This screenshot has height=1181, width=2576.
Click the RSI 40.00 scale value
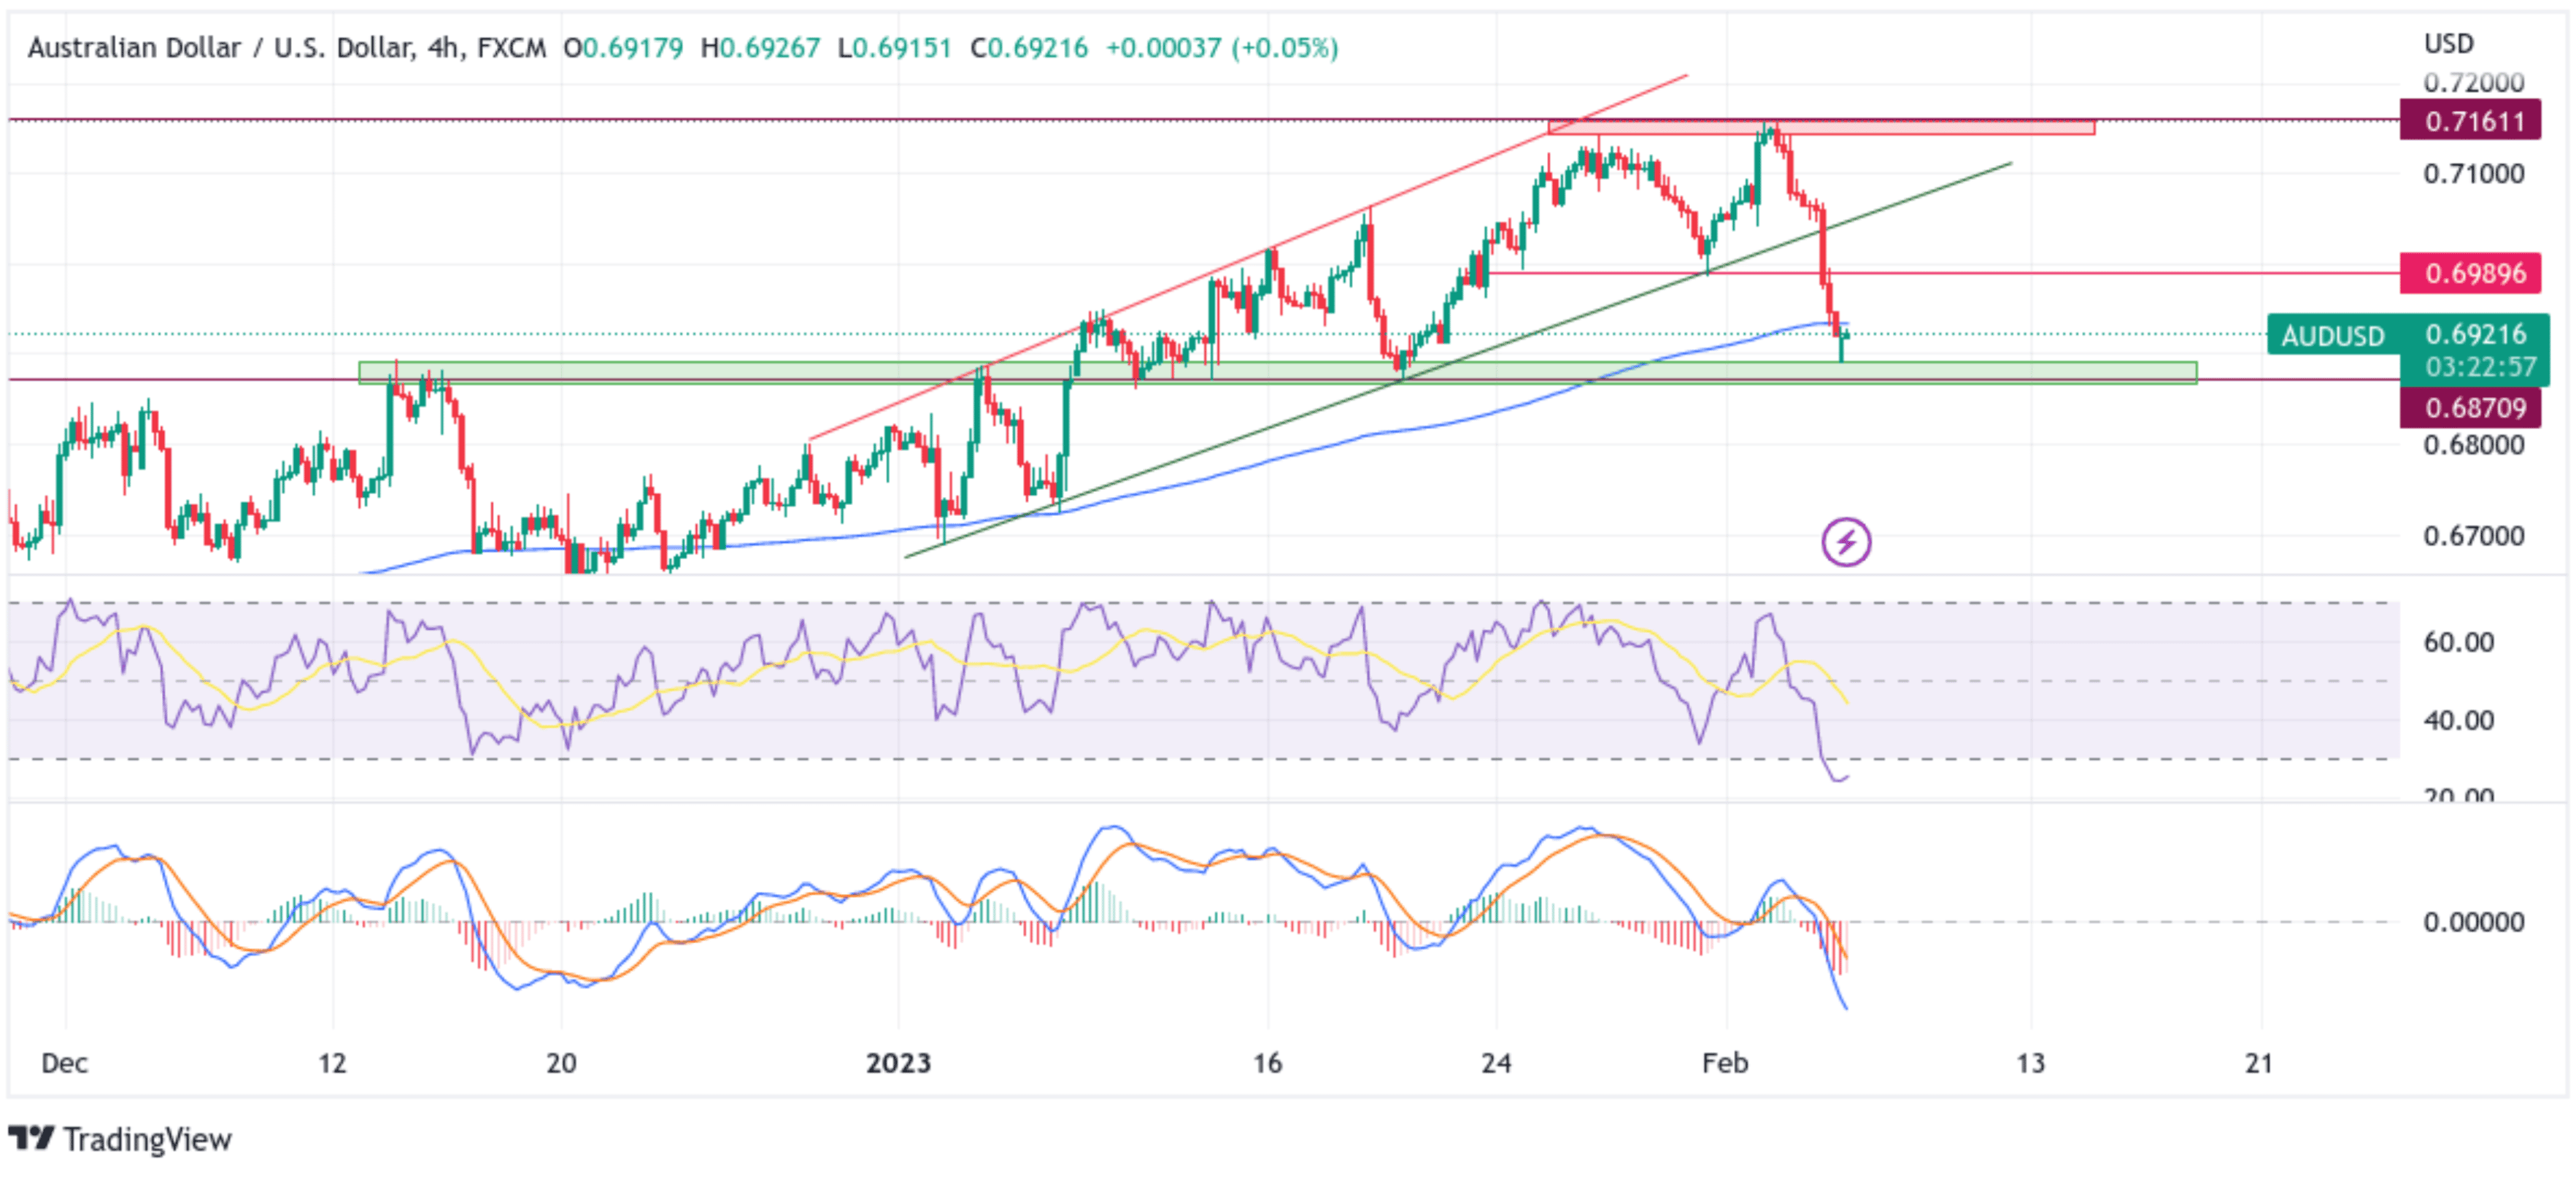click(x=2459, y=720)
